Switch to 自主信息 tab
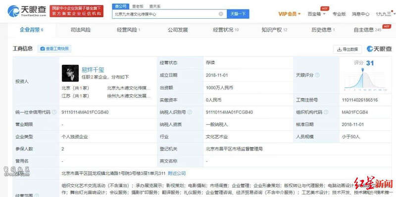The width and height of the screenshot is (396, 197). point(368,30)
